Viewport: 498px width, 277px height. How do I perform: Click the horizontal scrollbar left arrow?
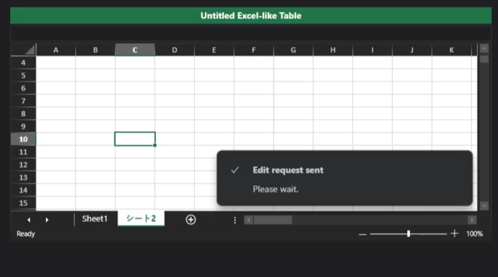tap(248, 220)
